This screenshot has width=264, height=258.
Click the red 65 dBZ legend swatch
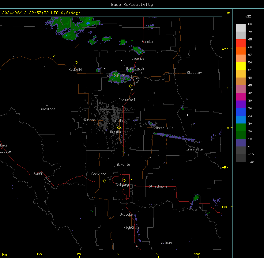[x=241, y=43]
